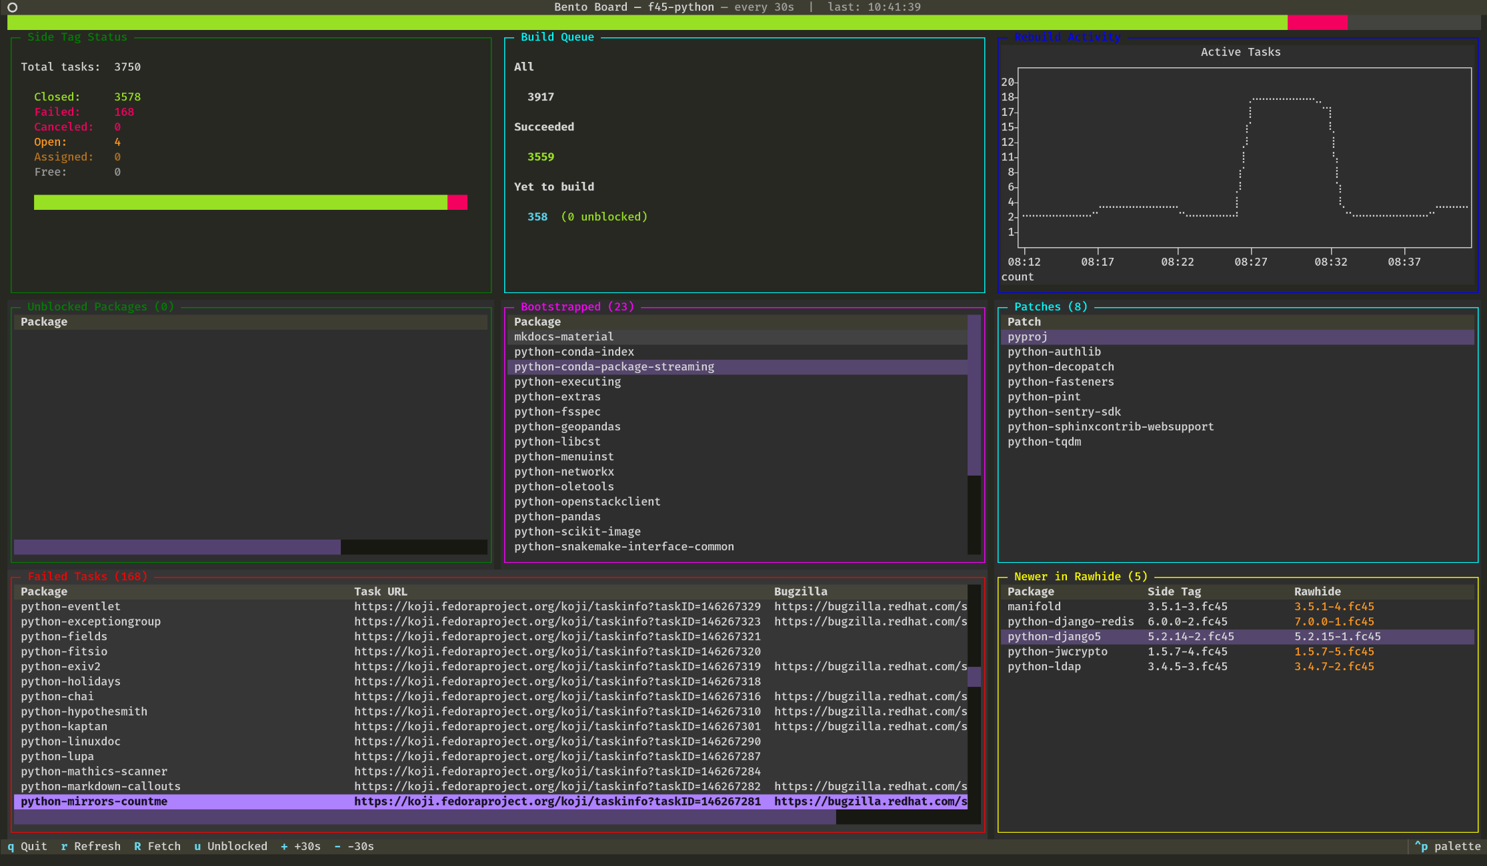The width and height of the screenshot is (1487, 866).
Task: Select python-linuxdoc failed task row
Action: coord(491,741)
